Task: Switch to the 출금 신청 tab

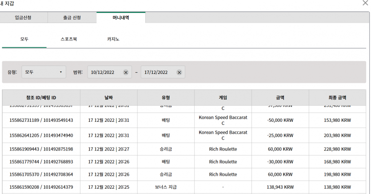Action: 72,17
